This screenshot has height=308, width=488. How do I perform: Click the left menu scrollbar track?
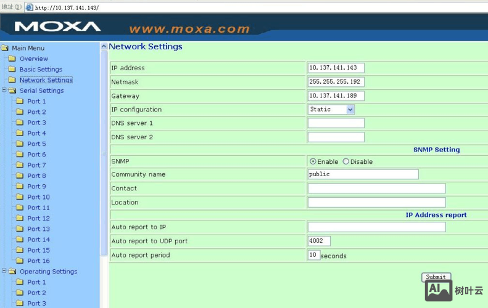[104, 154]
